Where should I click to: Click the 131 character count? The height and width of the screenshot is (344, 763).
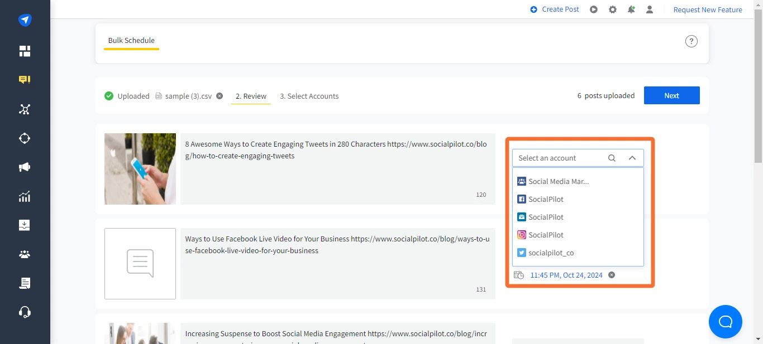coord(481,289)
